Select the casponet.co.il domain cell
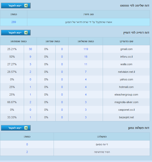 point(126,110)
